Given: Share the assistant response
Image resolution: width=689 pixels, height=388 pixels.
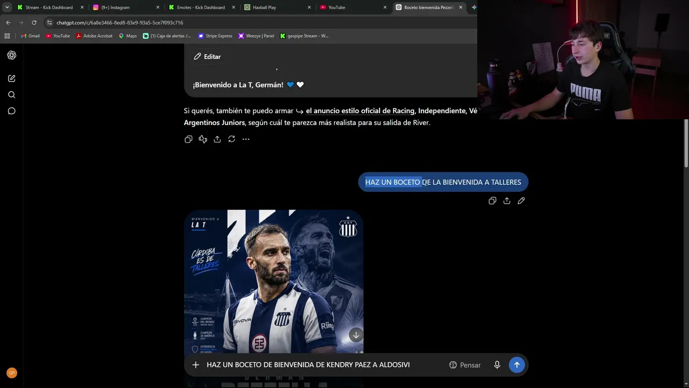Looking at the screenshot, I should click(x=217, y=139).
